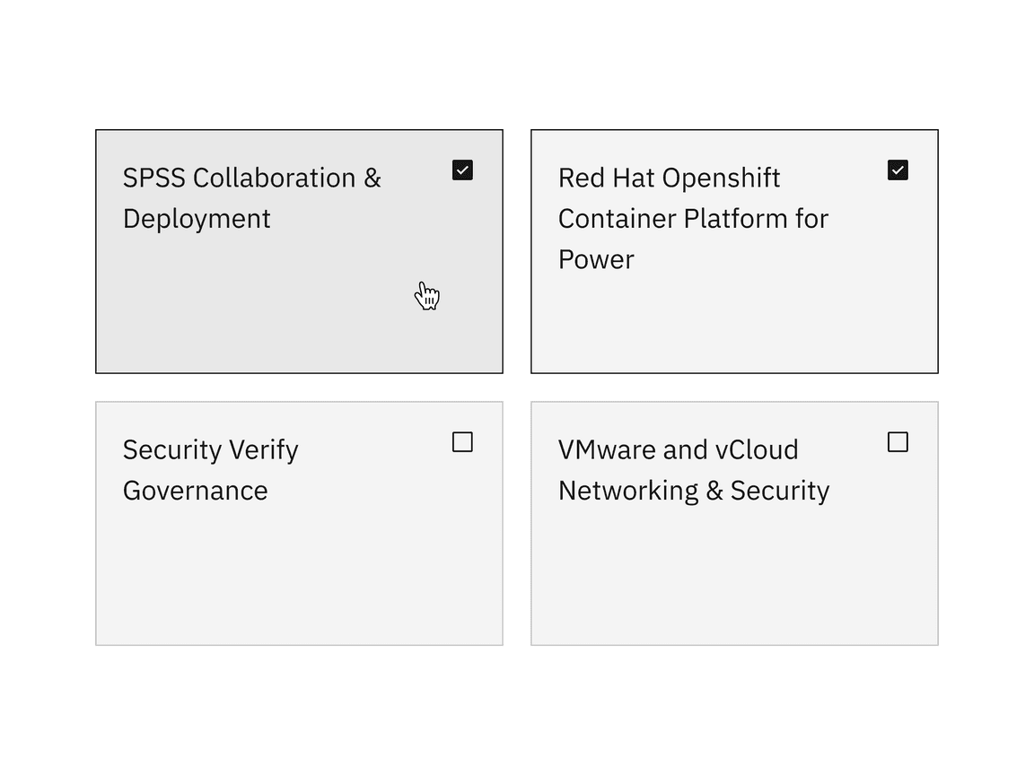Tick the empty box icon beside VMware title

pos(898,442)
